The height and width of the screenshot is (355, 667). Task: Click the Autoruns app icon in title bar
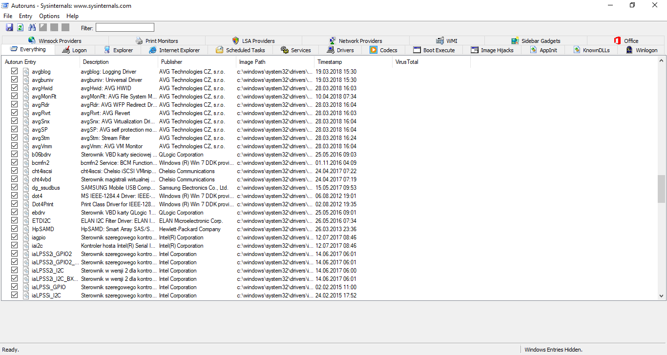click(x=5, y=5)
